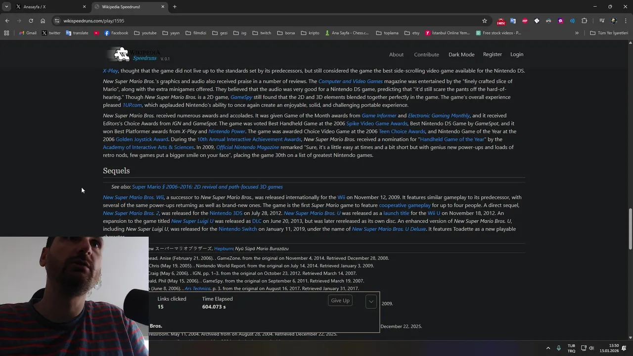
Task: Open the Chess.com Ana Sayfa bookmark
Action: (347, 33)
